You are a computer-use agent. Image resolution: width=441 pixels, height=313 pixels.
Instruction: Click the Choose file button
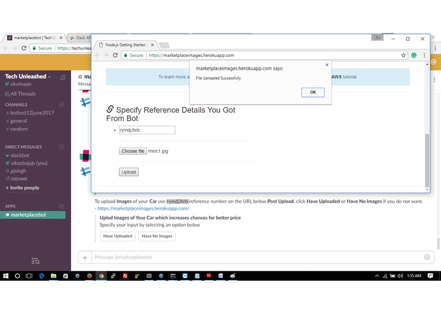(133, 151)
